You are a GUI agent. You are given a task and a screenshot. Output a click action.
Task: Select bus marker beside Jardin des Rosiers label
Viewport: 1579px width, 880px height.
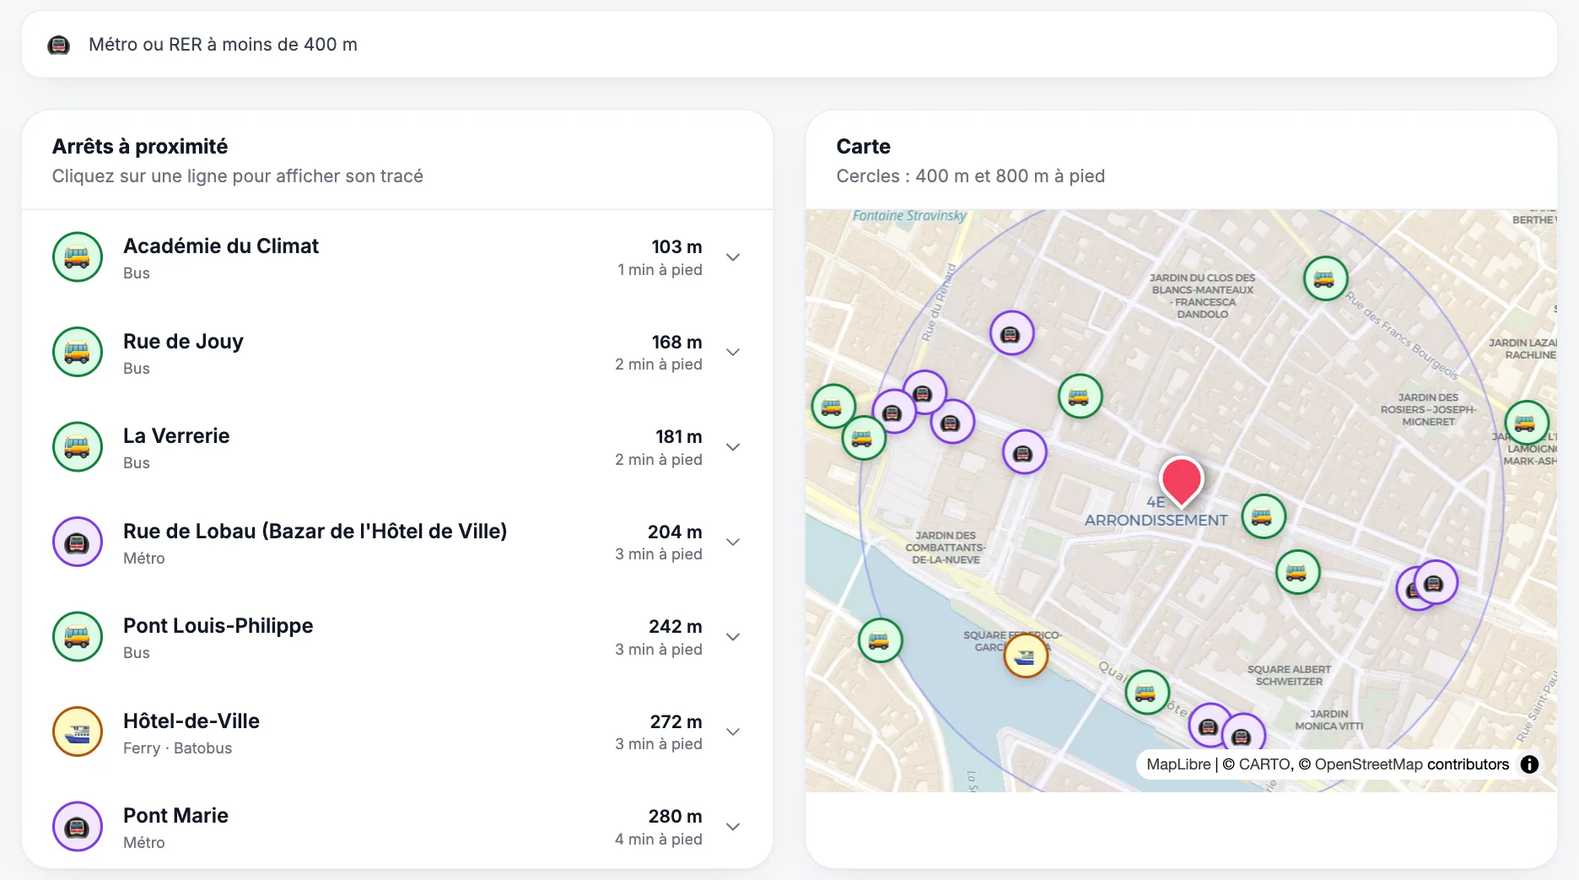click(x=1526, y=422)
